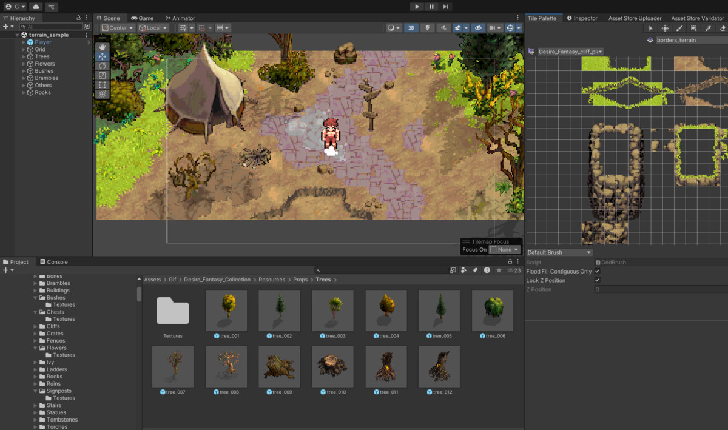Select the Rotate tool
The width and height of the screenshot is (728, 430).
(103, 66)
